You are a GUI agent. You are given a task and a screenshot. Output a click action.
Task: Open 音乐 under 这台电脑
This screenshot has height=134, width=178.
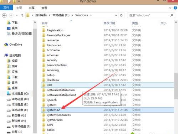click(x=12, y=83)
